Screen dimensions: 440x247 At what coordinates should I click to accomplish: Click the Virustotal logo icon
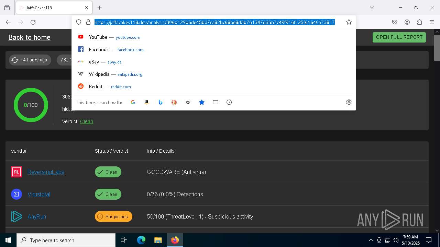point(16,194)
